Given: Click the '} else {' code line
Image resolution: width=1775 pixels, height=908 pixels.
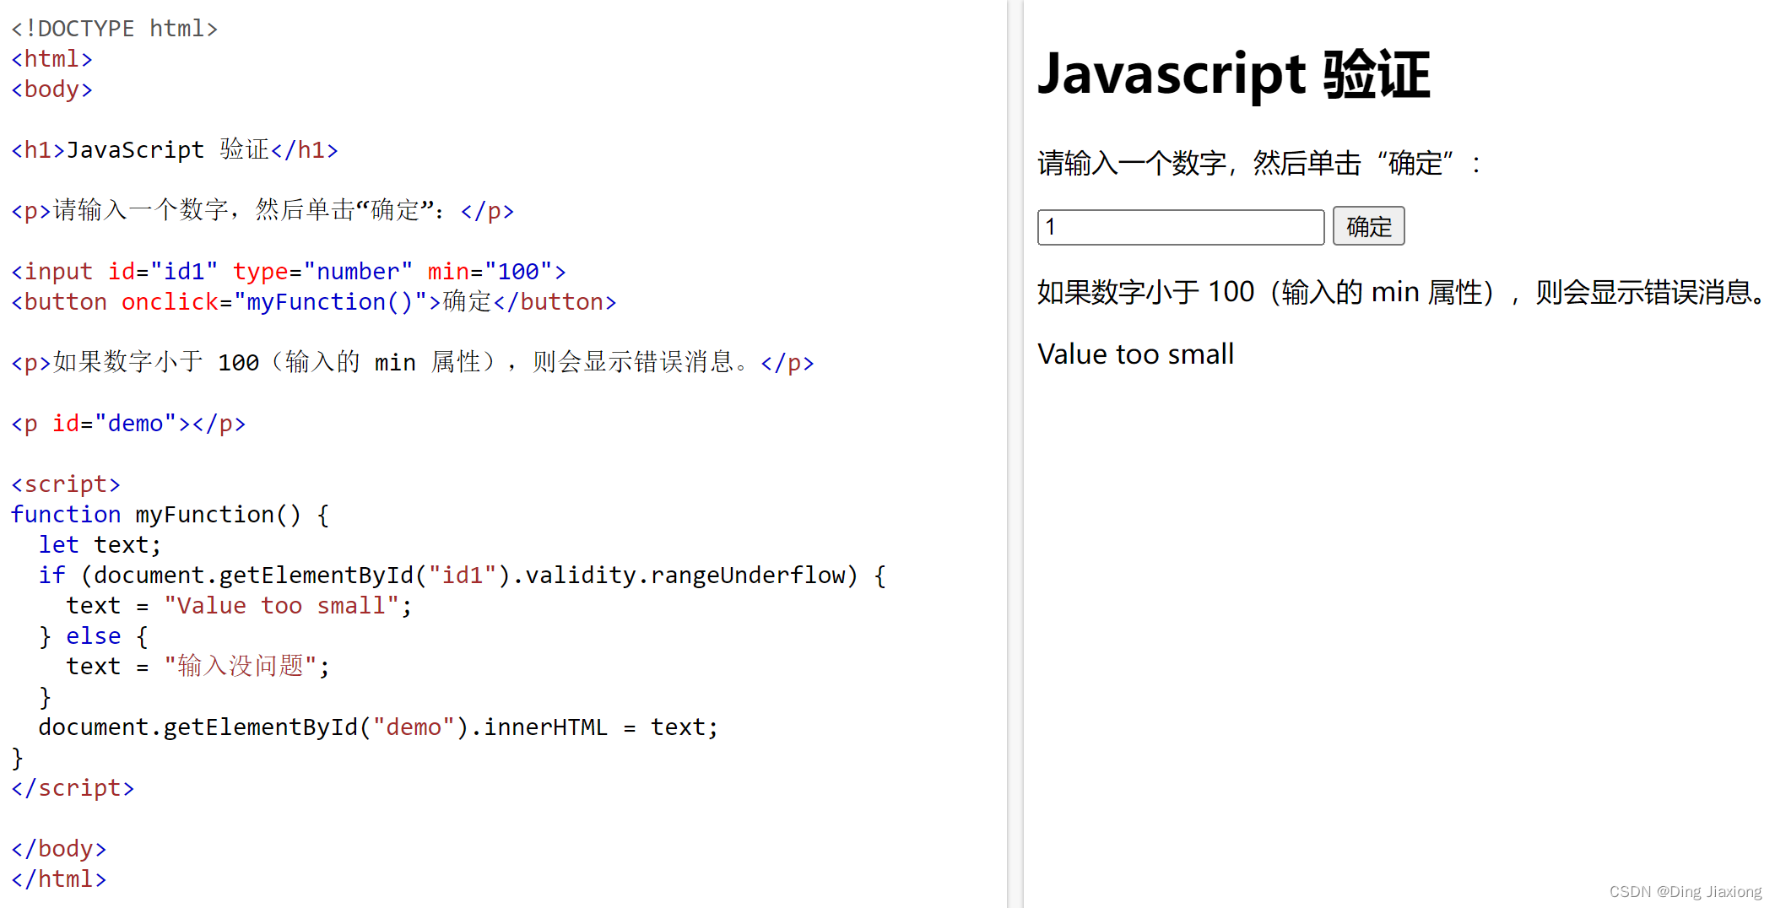Looking at the screenshot, I should pos(93,636).
